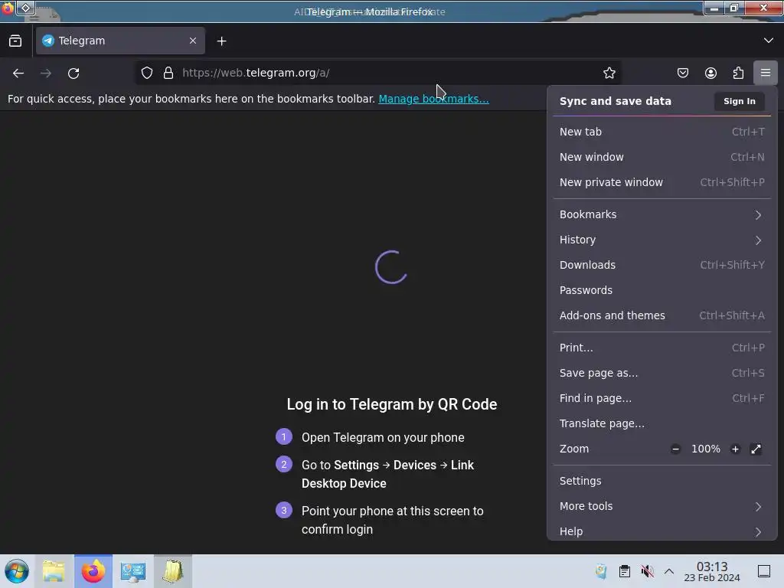Expand the Bookmarks submenu

662,214
